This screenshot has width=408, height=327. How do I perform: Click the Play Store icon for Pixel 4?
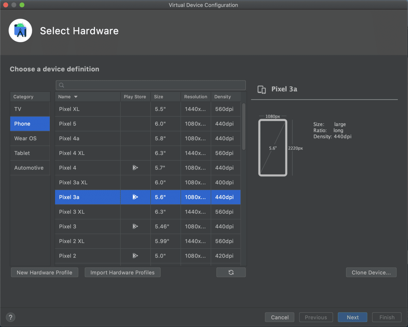click(x=135, y=168)
